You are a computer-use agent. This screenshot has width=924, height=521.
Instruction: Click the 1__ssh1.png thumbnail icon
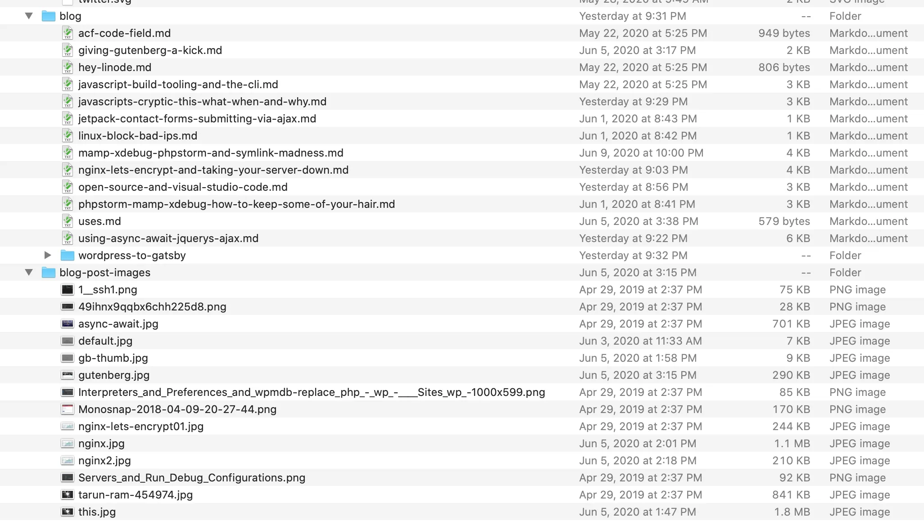click(x=67, y=289)
